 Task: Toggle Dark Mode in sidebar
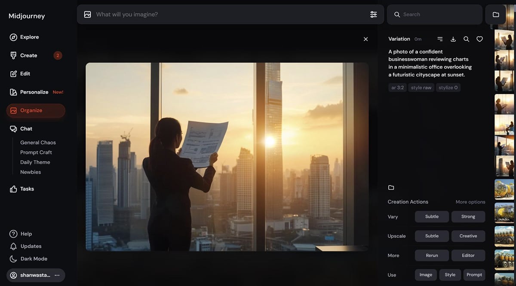pos(34,259)
